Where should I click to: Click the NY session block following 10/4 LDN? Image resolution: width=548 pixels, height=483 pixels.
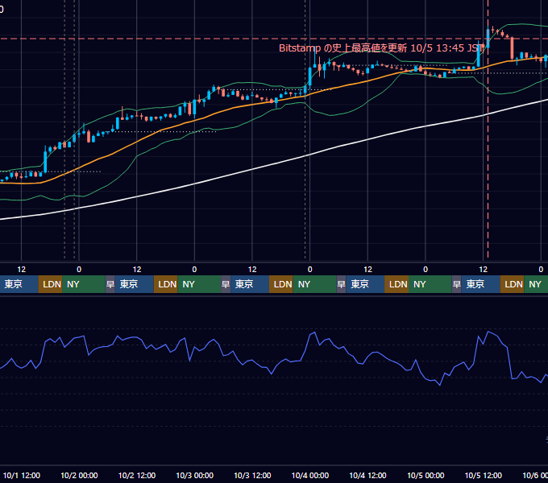(430, 284)
